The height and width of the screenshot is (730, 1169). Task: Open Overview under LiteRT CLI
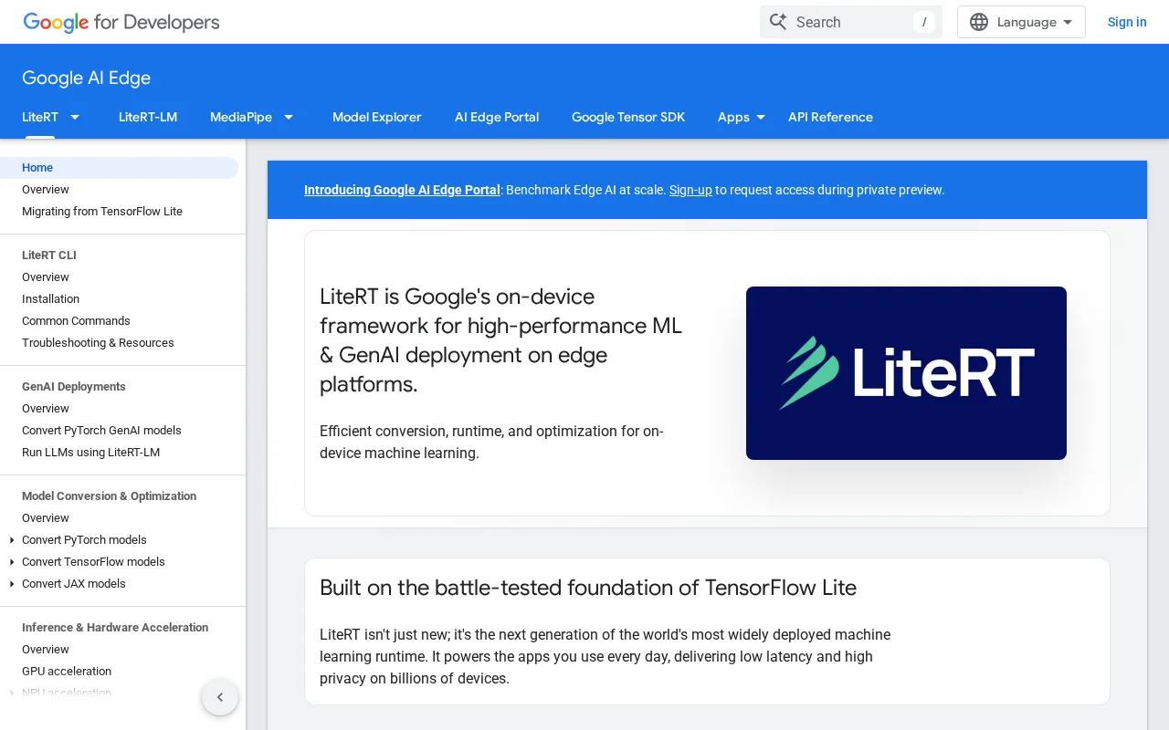[46, 277]
